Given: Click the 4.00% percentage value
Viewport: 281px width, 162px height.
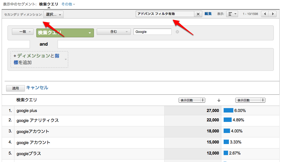Looking at the screenshot, I should pyautogui.click(x=237, y=131).
